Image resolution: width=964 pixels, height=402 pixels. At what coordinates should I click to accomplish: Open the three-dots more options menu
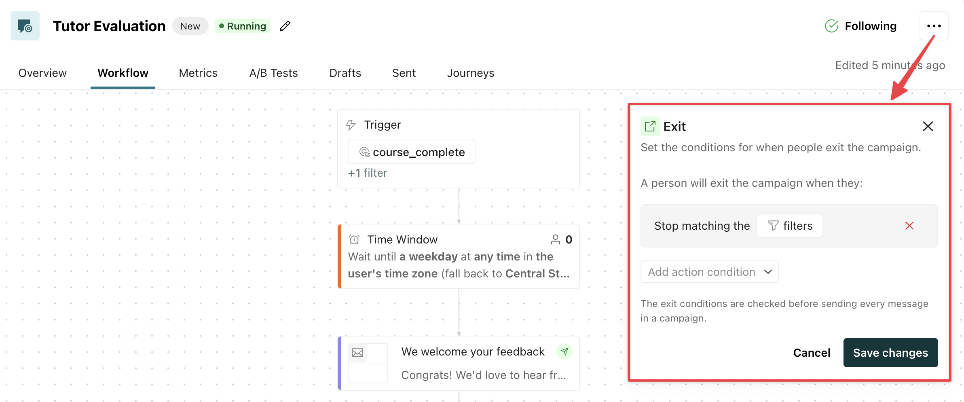934,26
